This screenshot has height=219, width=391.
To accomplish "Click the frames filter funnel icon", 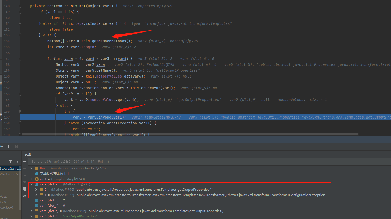I will (11, 162).
